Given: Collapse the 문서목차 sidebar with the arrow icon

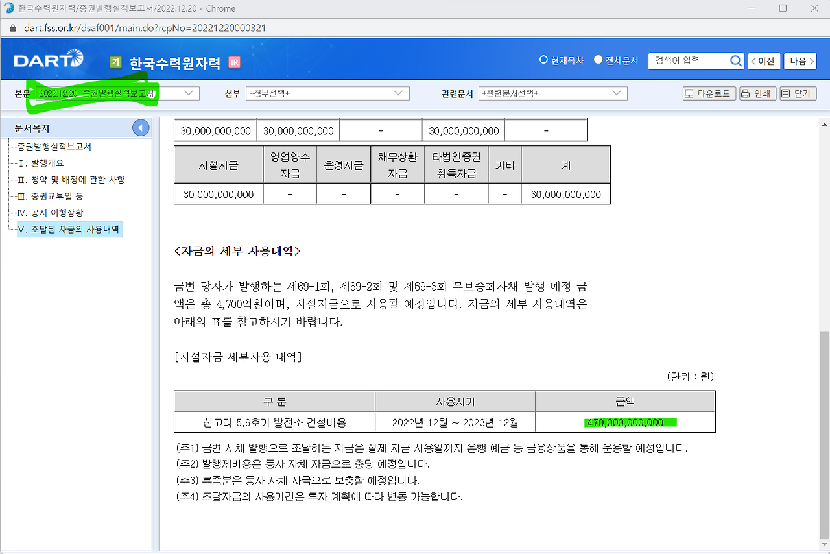Looking at the screenshot, I should (141, 128).
